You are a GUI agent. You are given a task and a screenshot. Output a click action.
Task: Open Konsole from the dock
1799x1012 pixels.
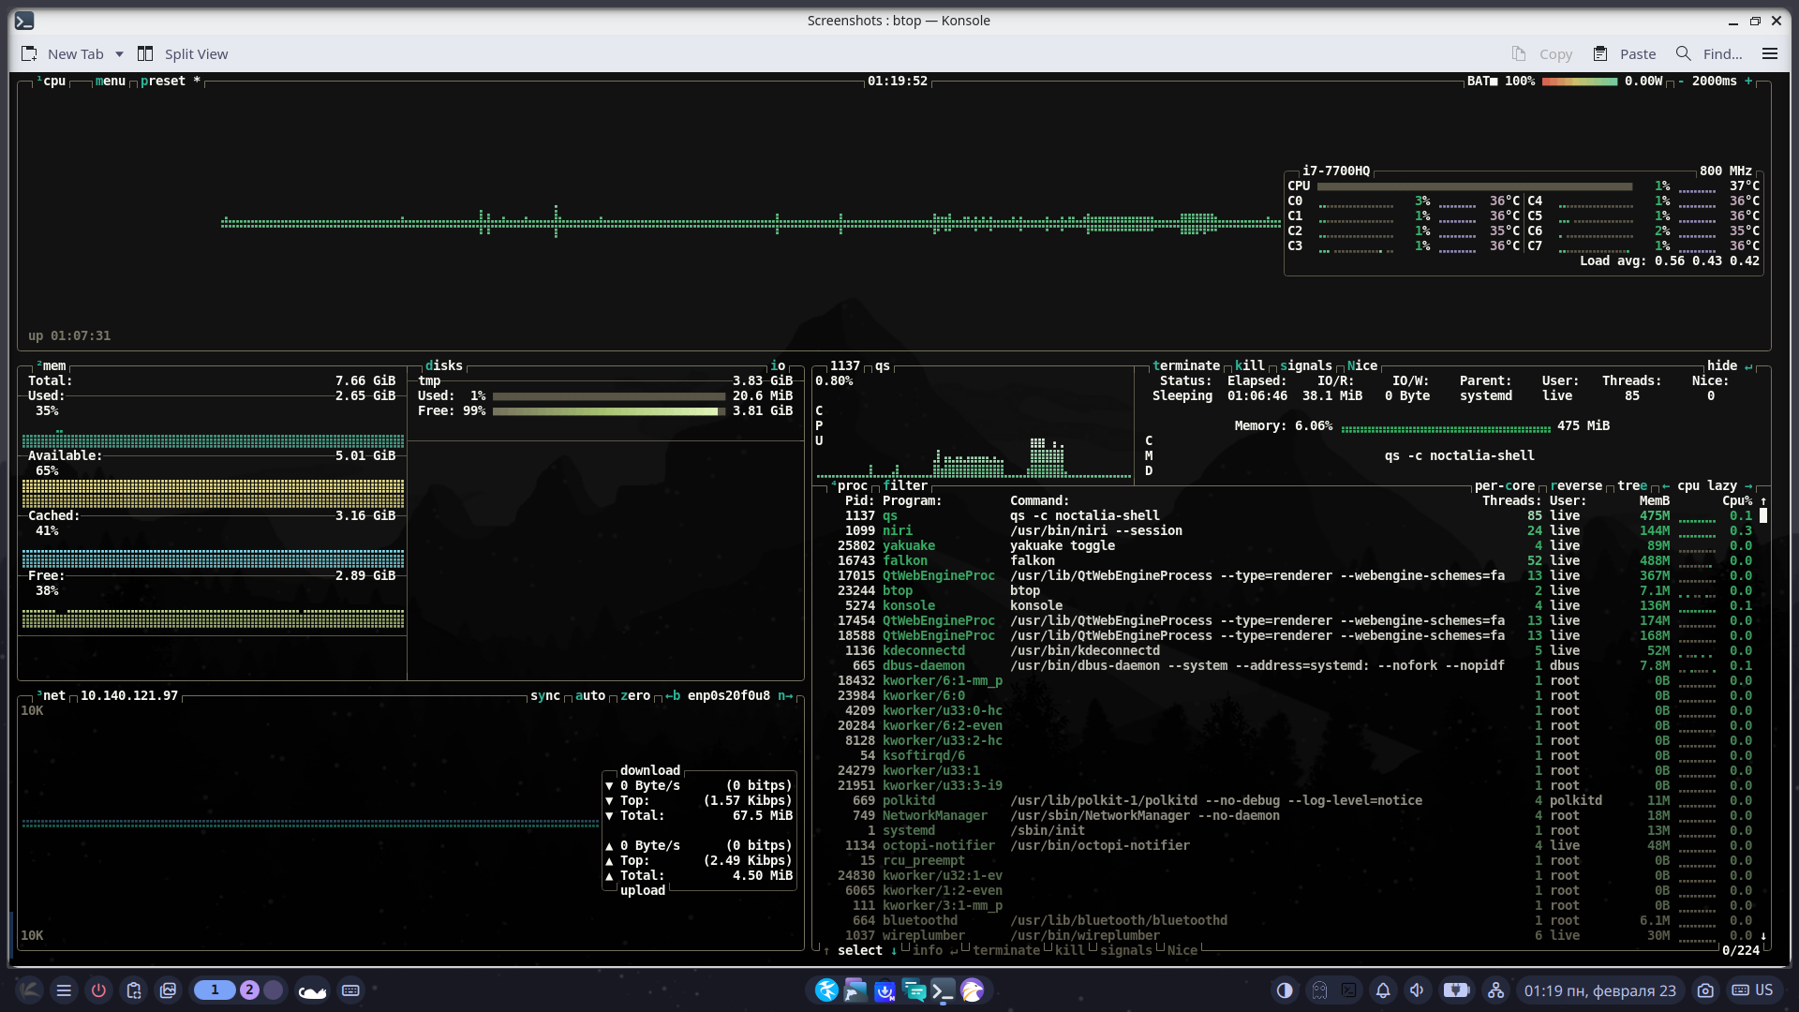click(943, 990)
